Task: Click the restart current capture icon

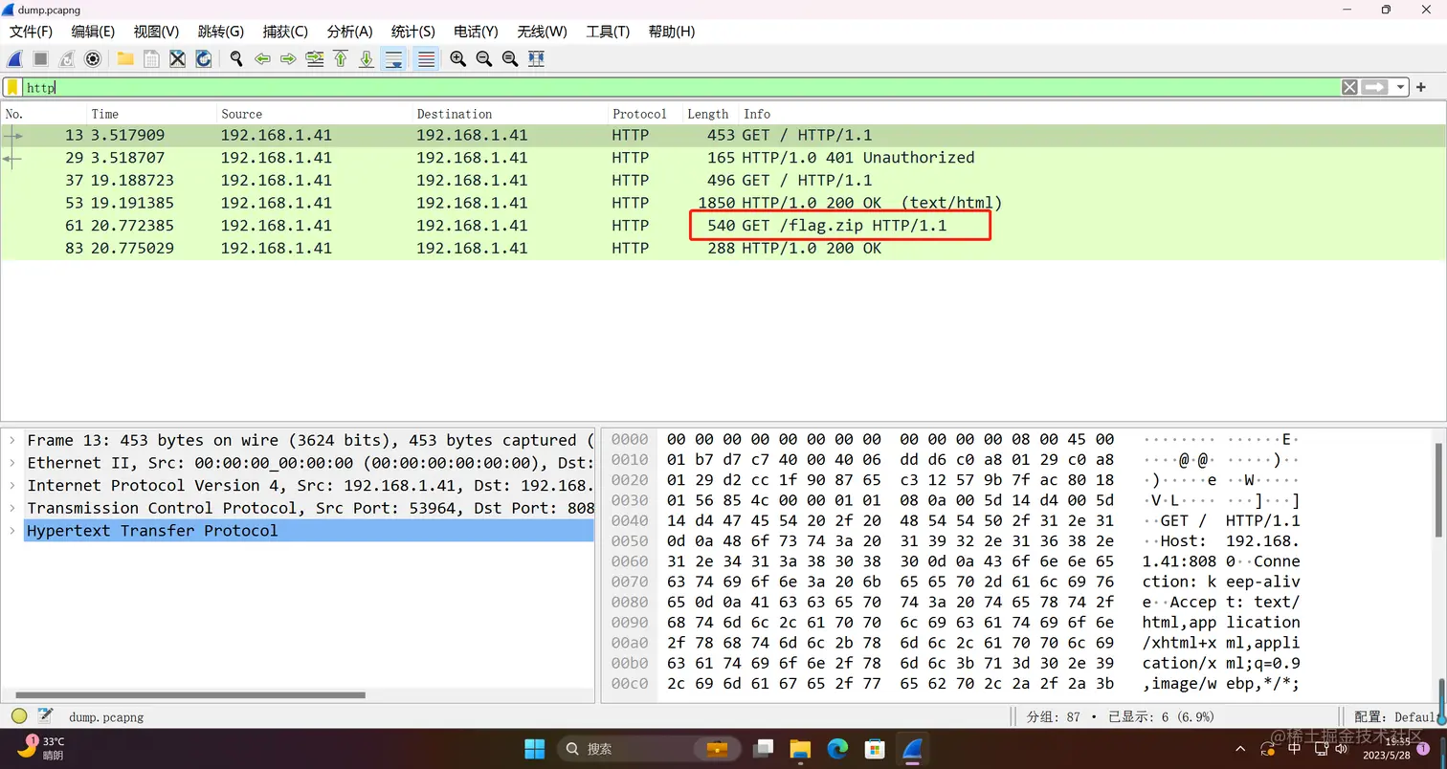Action: tap(67, 59)
